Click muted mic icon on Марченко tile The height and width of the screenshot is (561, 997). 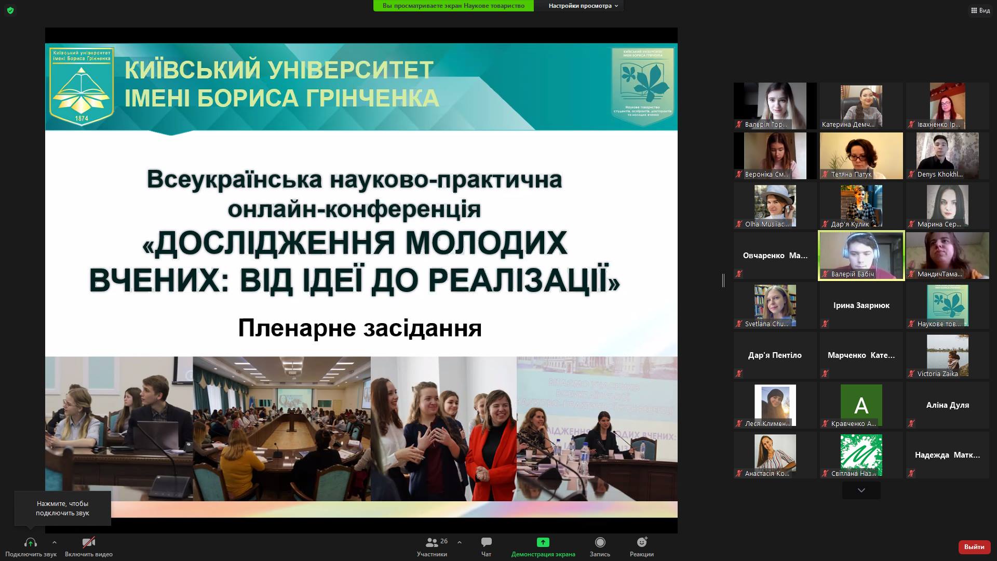pos(825,373)
